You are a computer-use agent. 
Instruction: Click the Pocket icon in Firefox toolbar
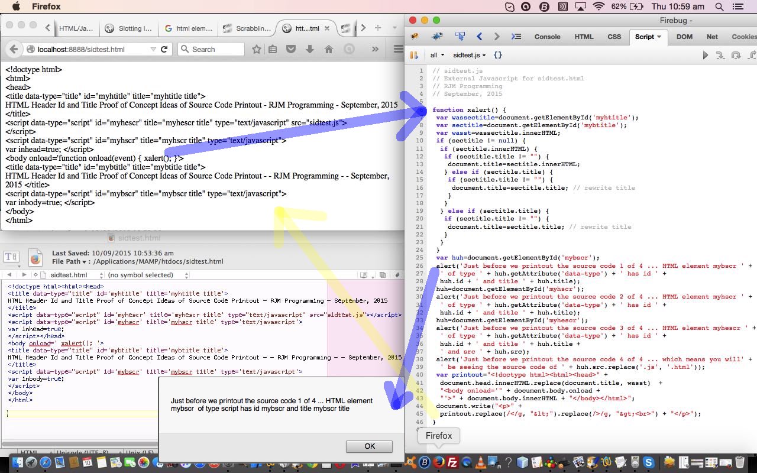291,49
